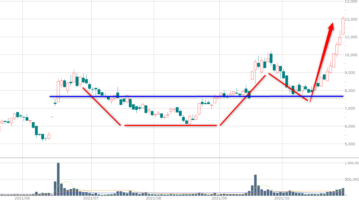Screen dimensions: 359x202
Task: Click the 2021/09 date label
Action: pos(219,198)
